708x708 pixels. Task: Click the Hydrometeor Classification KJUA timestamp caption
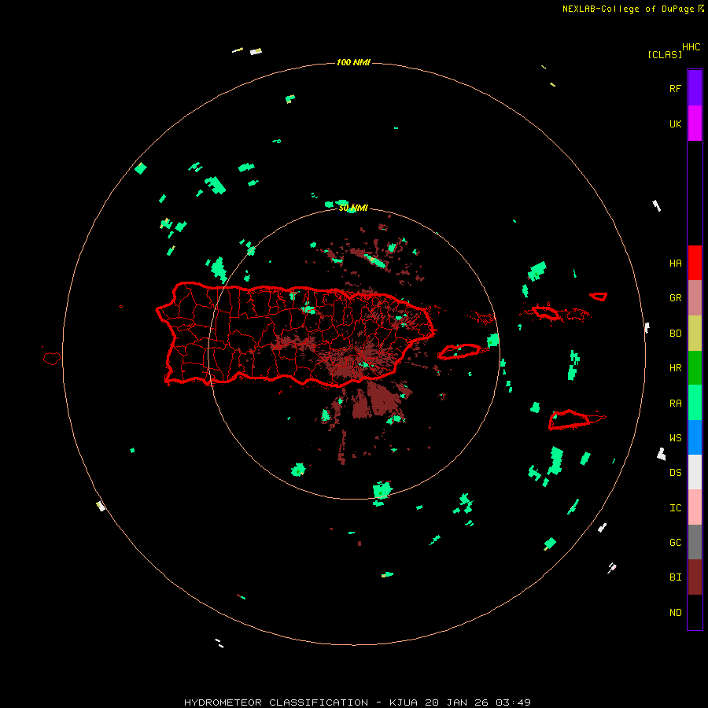click(357, 702)
